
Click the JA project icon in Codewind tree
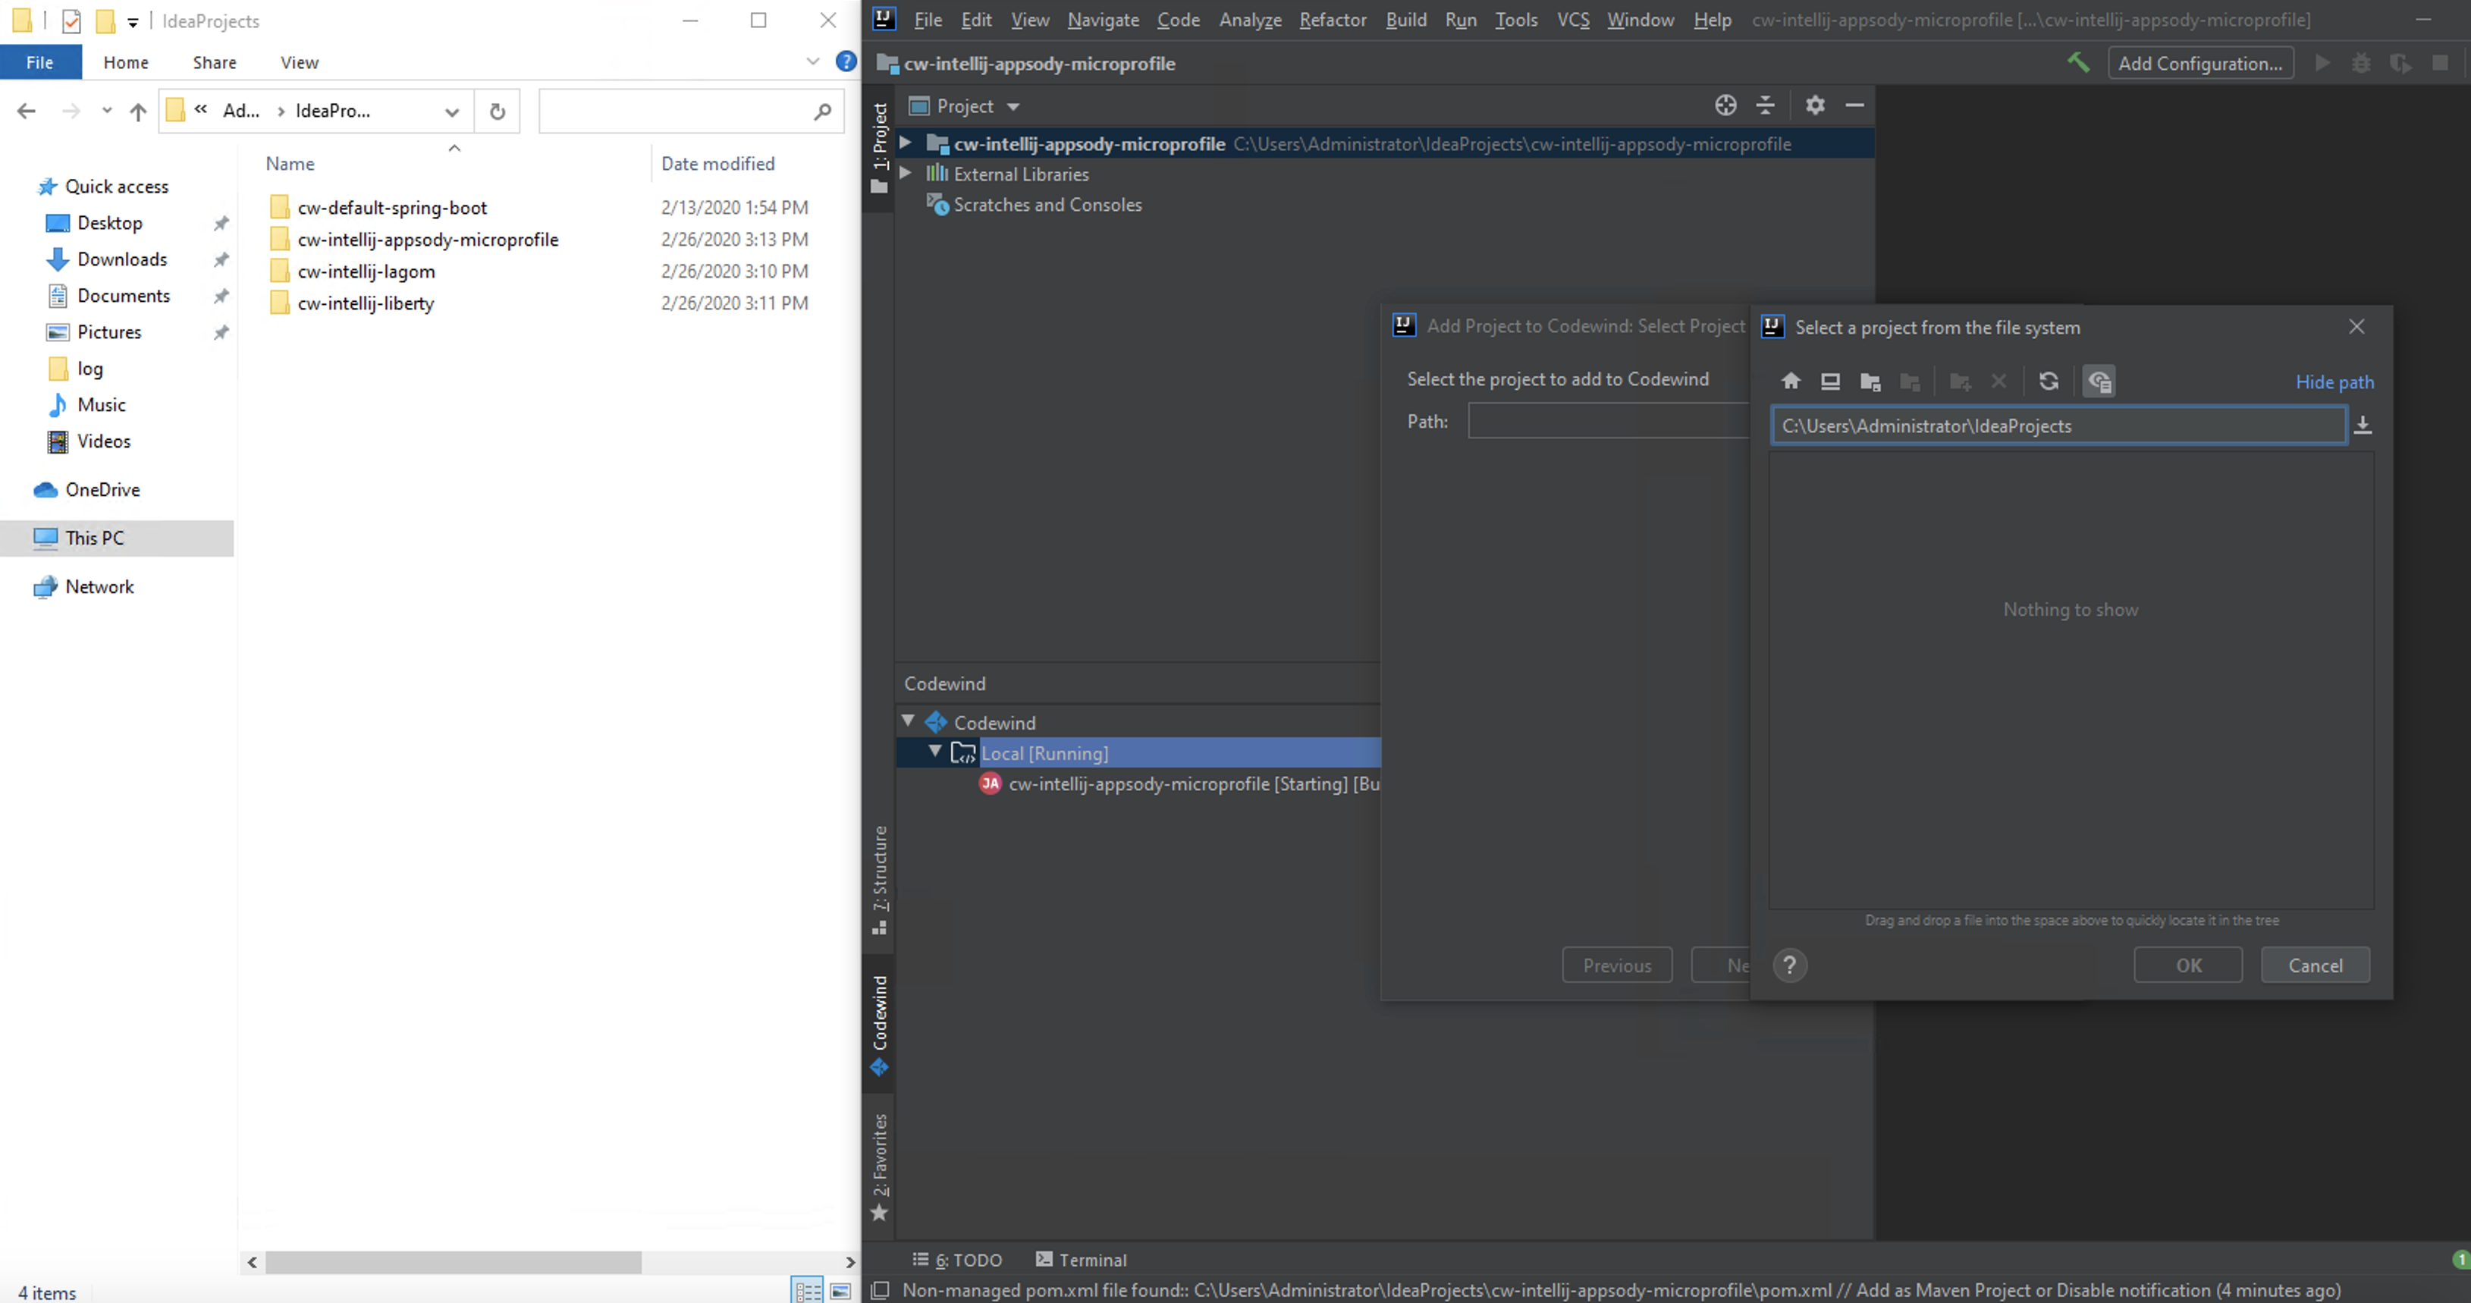990,784
